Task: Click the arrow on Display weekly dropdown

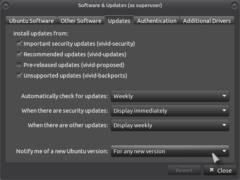Action: pyautogui.click(x=224, y=125)
